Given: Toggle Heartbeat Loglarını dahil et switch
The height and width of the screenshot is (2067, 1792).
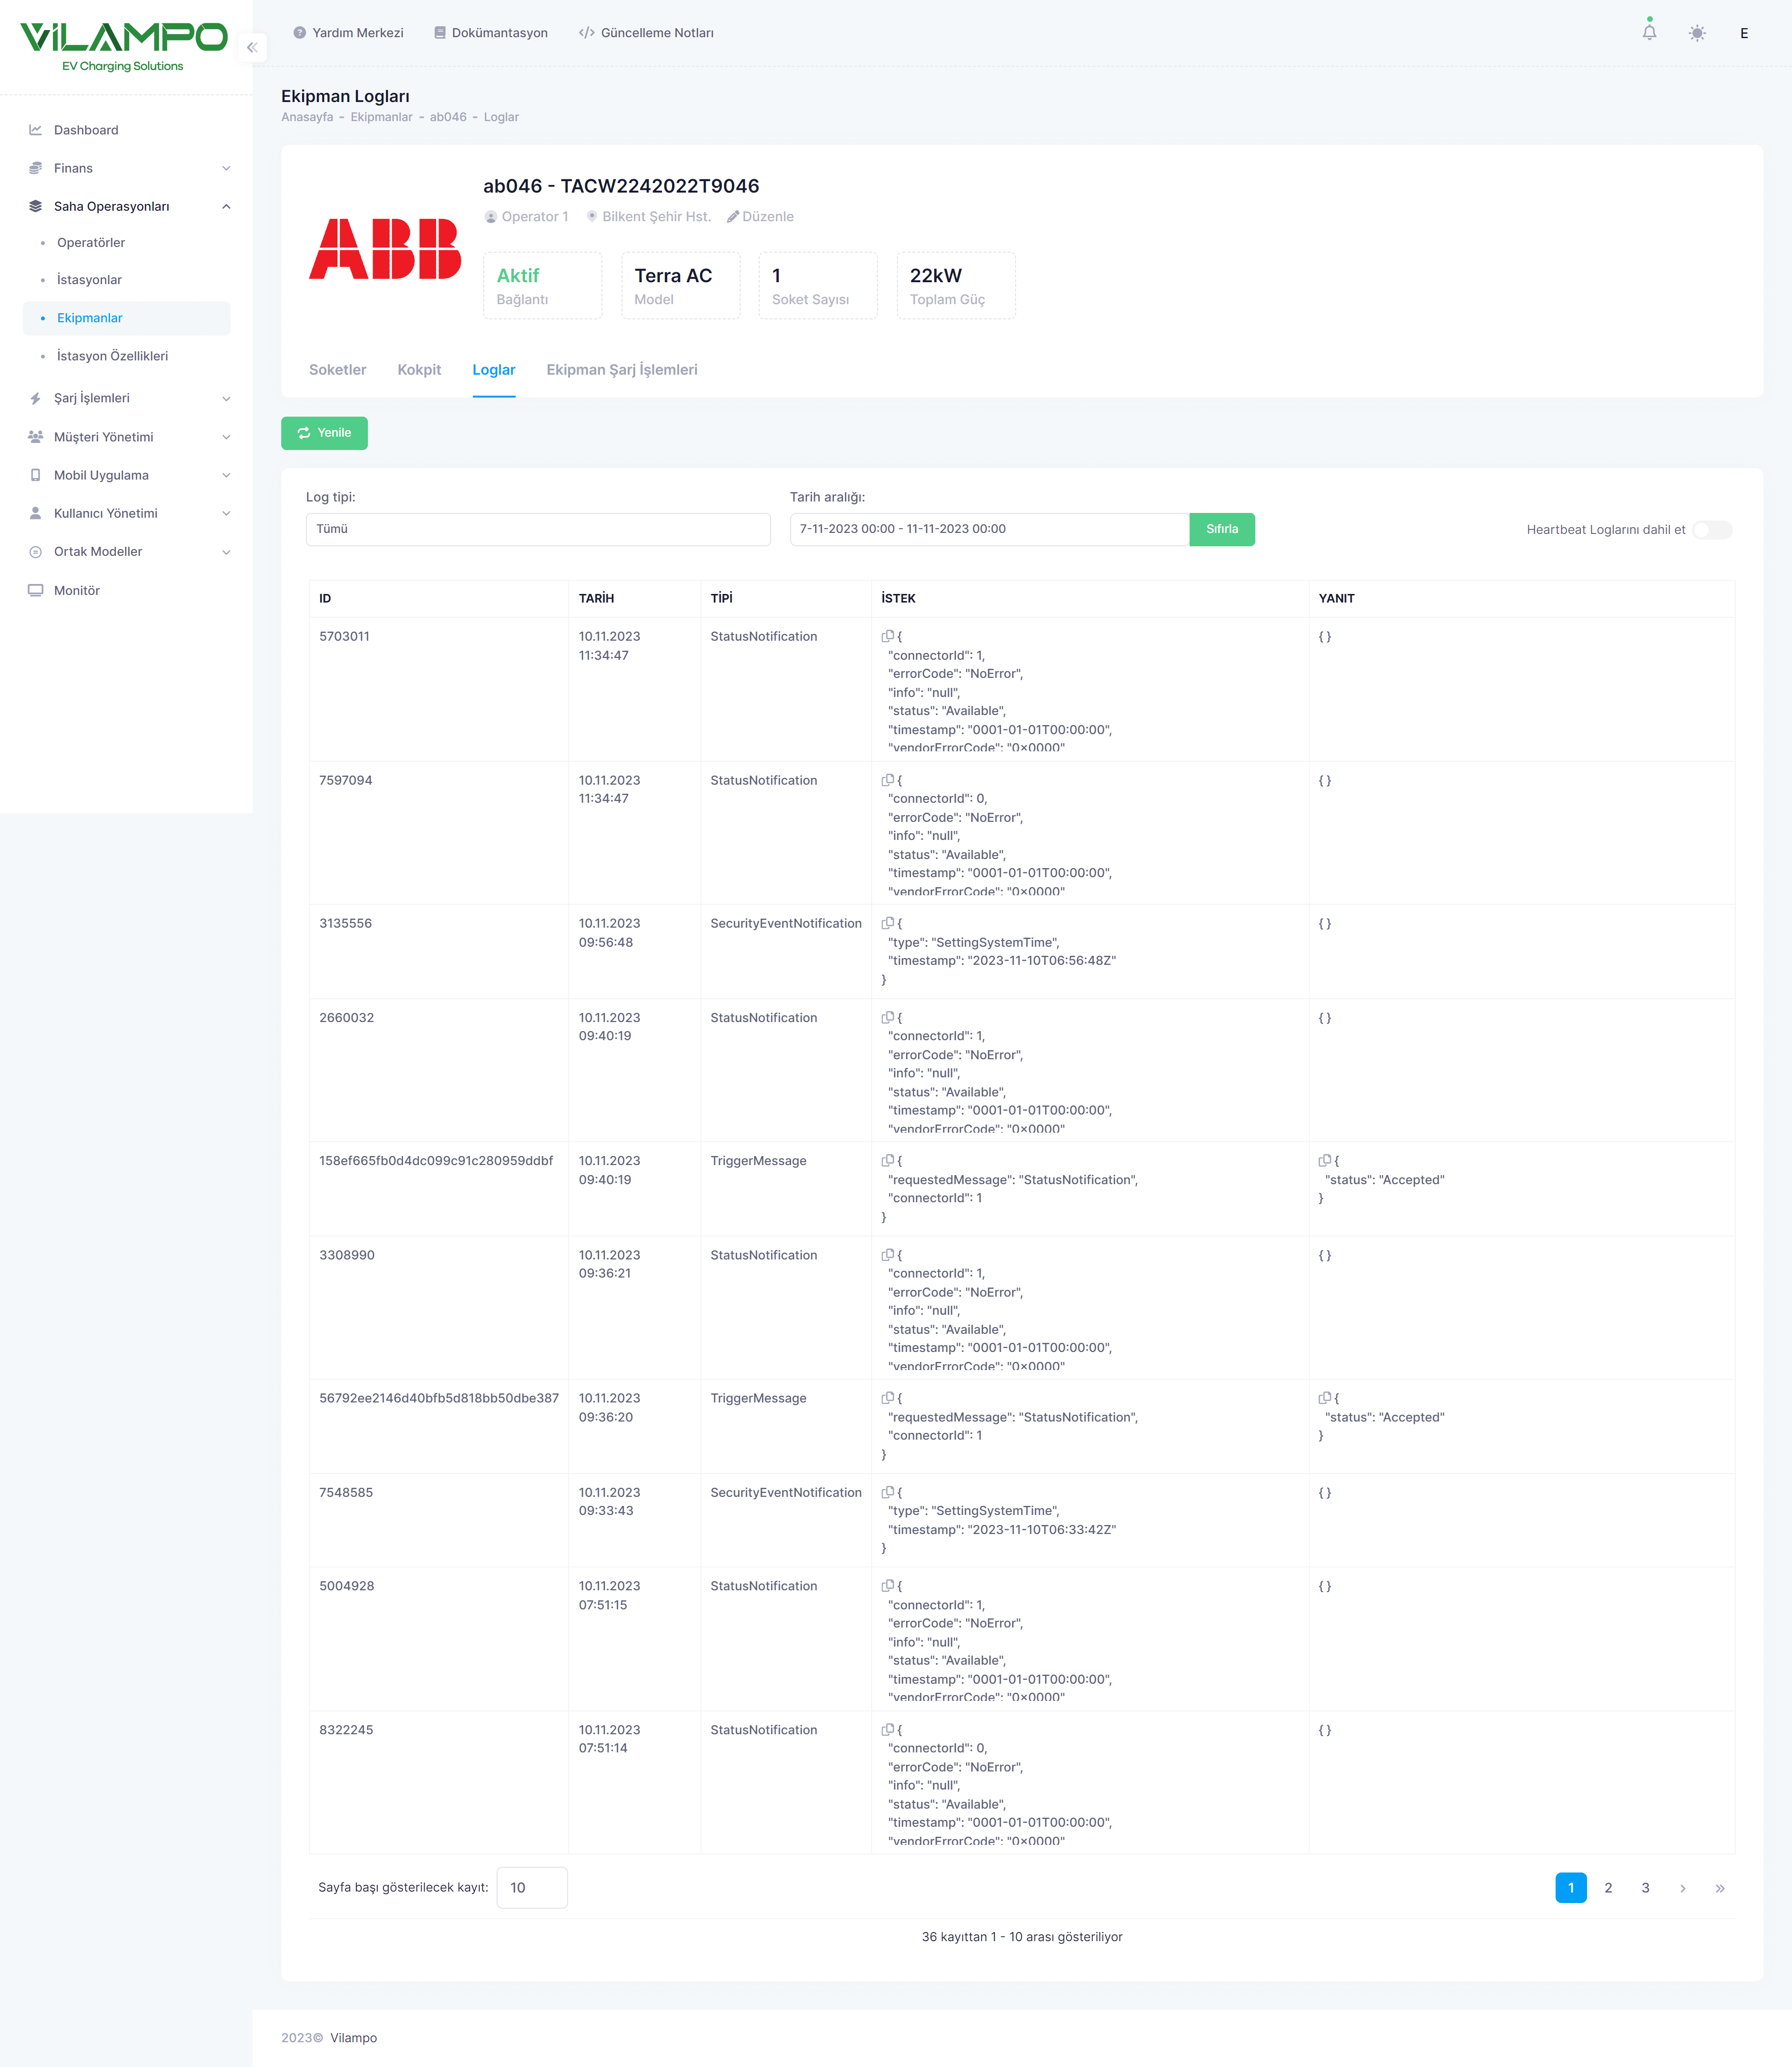Looking at the screenshot, I should pos(1712,530).
